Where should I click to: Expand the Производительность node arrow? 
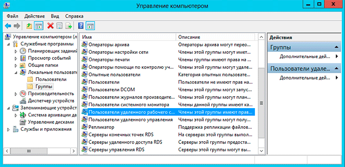click(16, 94)
